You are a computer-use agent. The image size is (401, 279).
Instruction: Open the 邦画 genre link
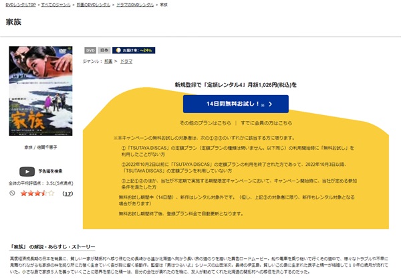(108, 61)
